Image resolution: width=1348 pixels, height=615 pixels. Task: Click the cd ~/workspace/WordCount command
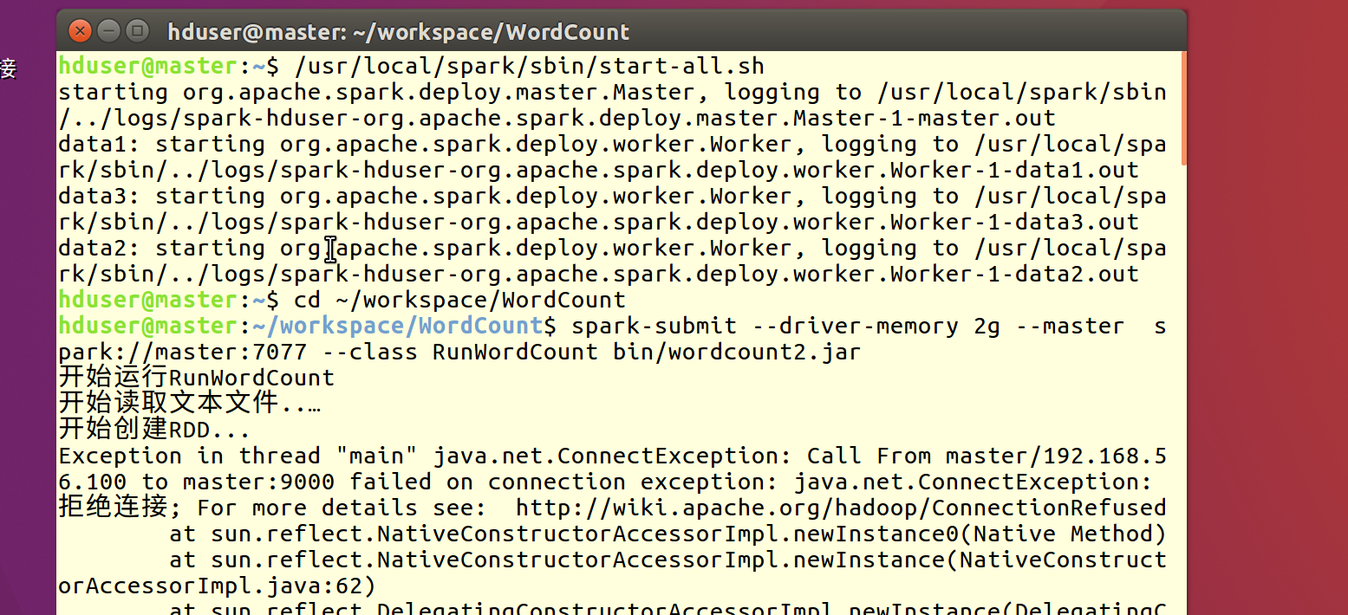pos(460,300)
